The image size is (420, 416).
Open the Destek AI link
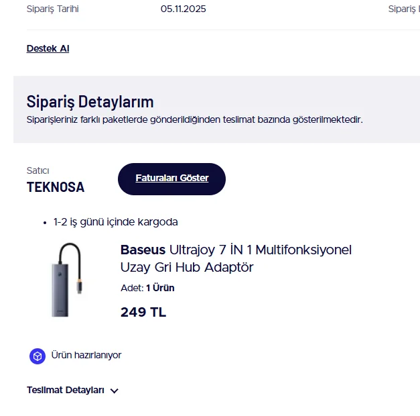click(48, 48)
